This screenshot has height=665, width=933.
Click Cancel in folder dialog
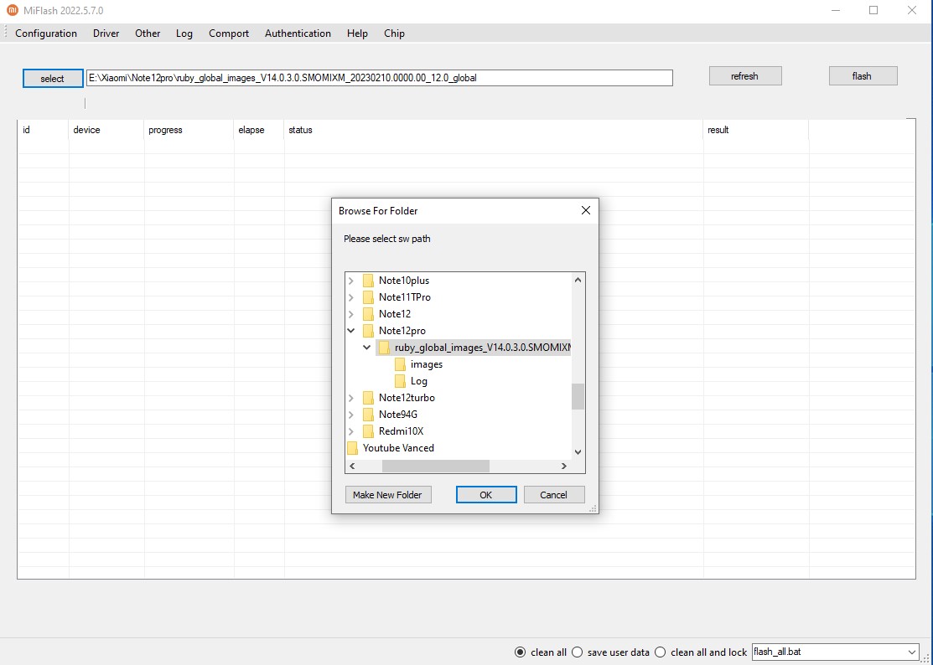click(x=554, y=494)
